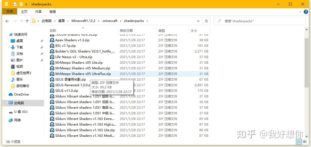Select Sildurs Vibrant shaders 1.051 超级 file
The height and width of the screenshot is (147, 311).
point(129,96)
